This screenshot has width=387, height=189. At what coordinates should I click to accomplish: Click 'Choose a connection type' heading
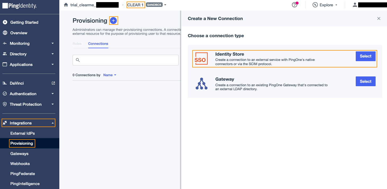coord(216,36)
